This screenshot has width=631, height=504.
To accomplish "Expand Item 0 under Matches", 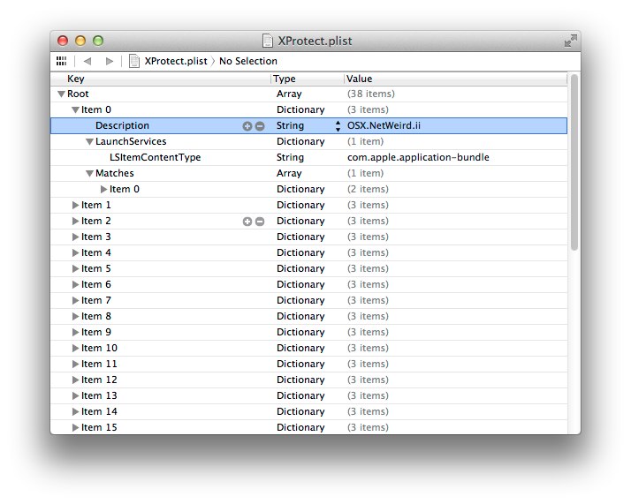I will coord(103,189).
